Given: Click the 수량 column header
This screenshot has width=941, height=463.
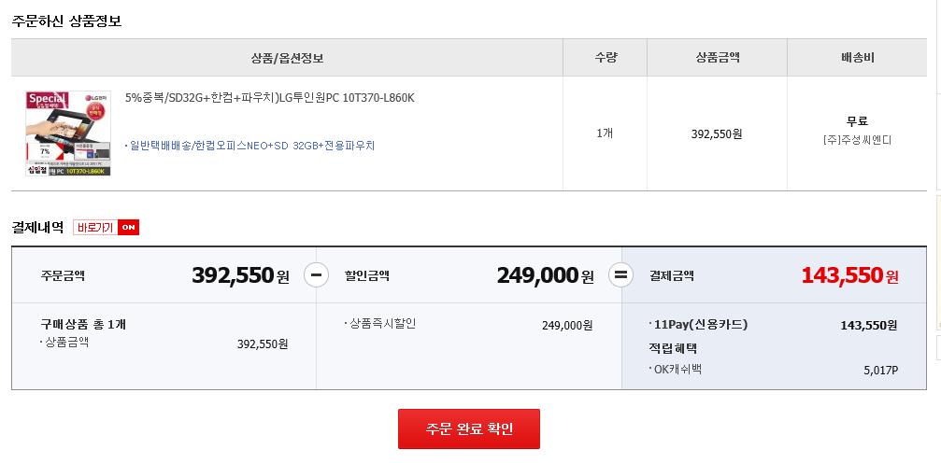Looking at the screenshot, I should (605, 58).
